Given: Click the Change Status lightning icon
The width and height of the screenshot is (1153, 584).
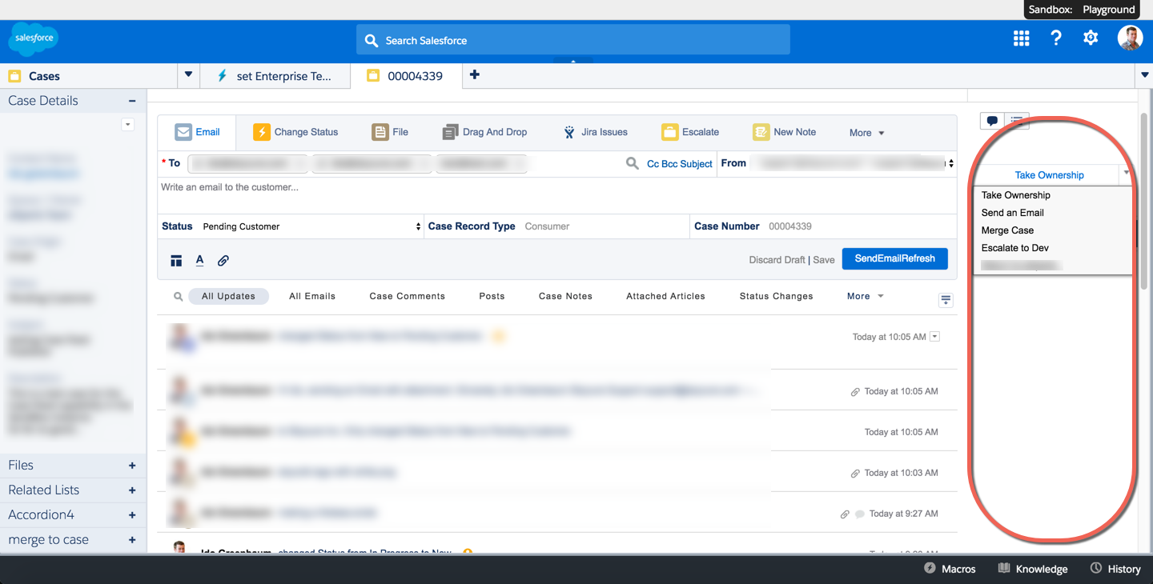Looking at the screenshot, I should pos(262,132).
